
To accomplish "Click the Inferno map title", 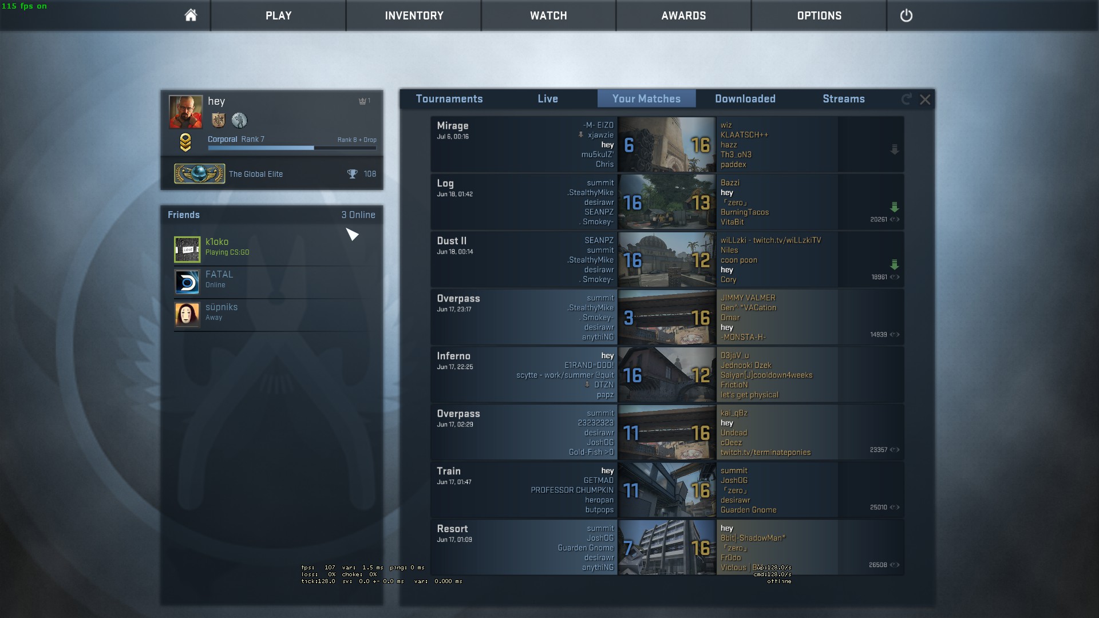I will coord(453,356).
